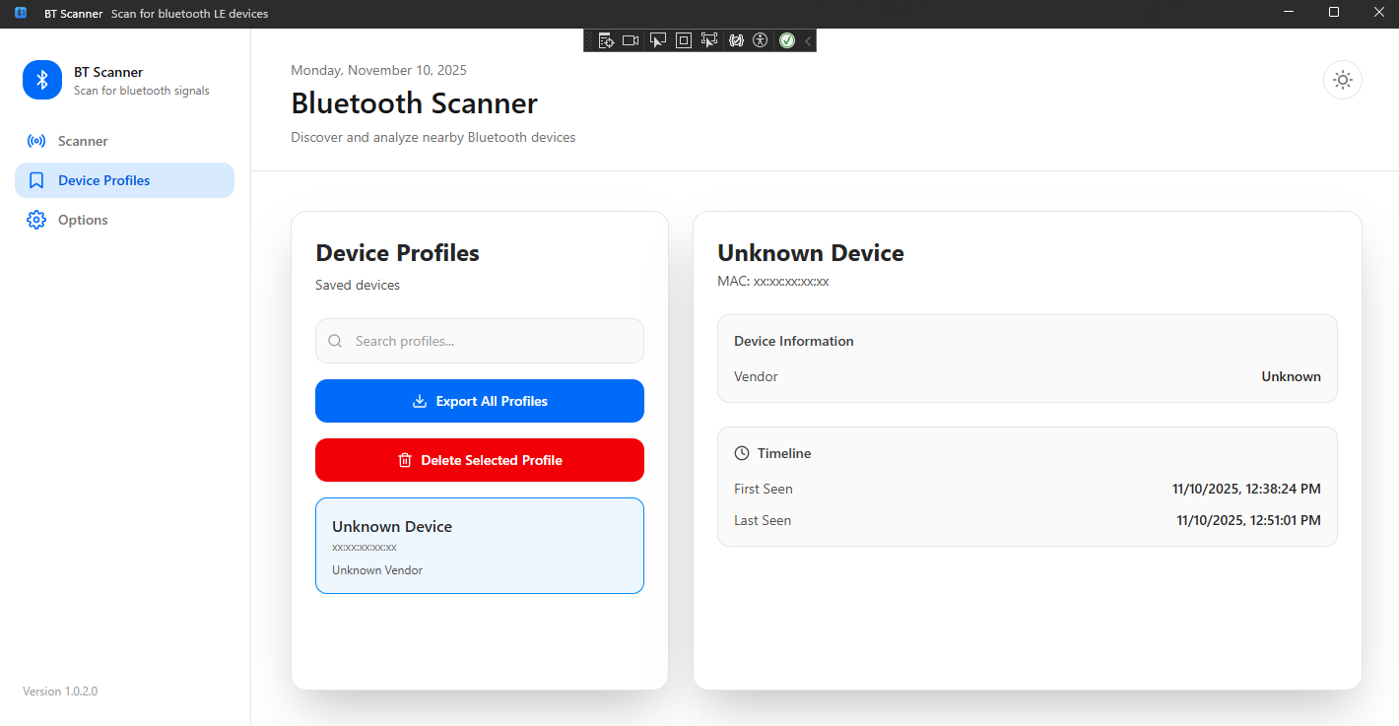Click the camera icon in debug toolbar
This screenshot has width=1399, height=726.
click(x=631, y=40)
